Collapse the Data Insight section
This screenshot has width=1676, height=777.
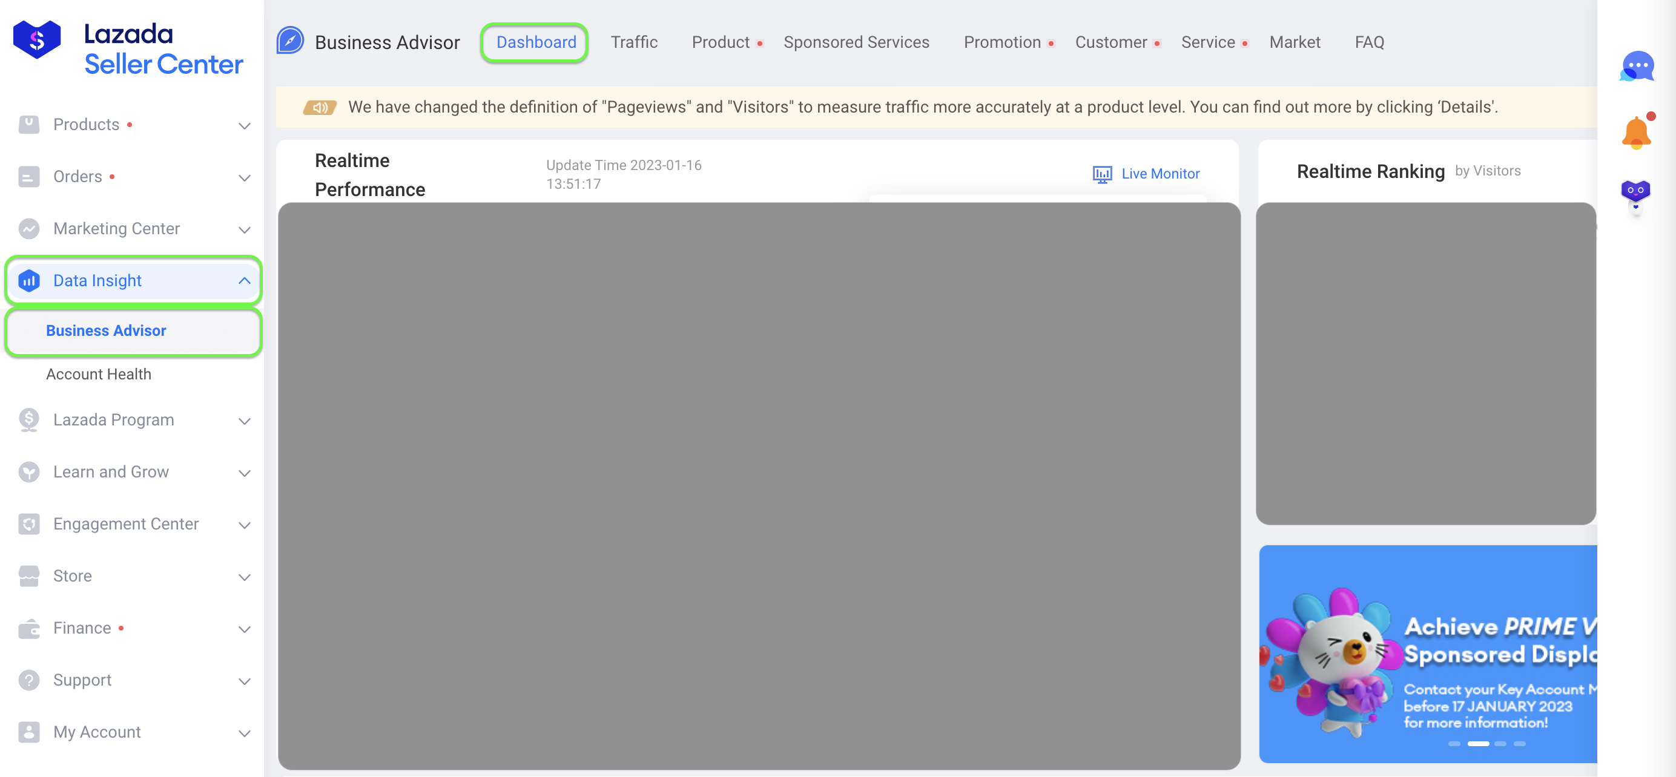(x=244, y=280)
